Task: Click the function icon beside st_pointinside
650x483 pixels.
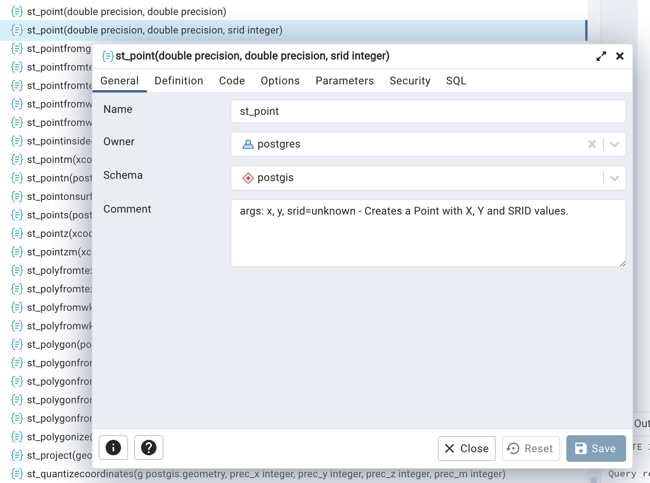Action: [x=17, y=141]
